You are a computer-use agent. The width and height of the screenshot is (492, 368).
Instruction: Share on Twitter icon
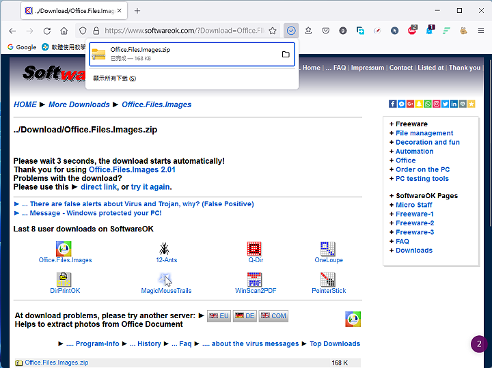tap(446, 104)
